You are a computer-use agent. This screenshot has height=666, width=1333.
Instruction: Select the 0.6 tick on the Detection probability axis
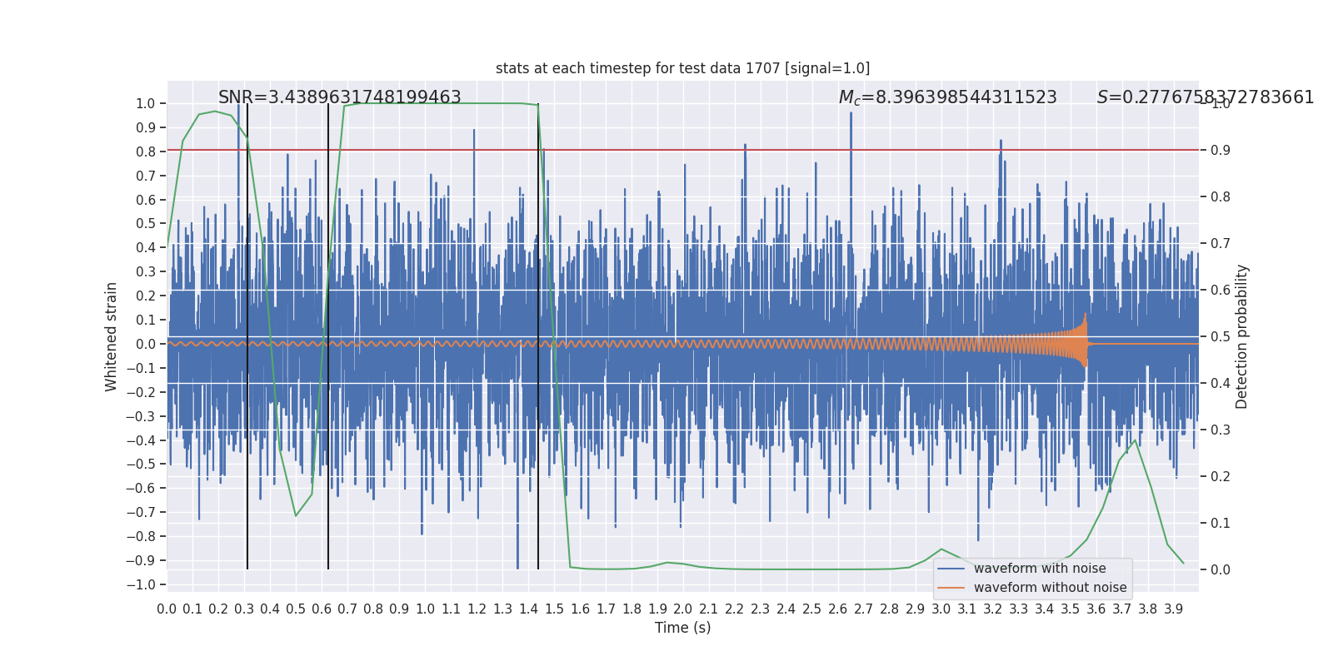(1221, 291)
